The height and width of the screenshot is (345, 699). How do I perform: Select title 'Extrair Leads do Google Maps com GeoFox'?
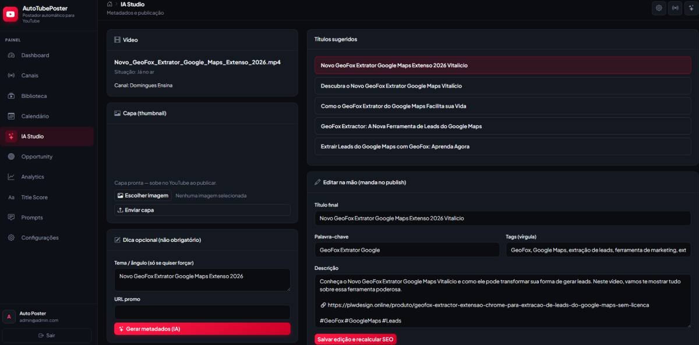coord(503,146)
